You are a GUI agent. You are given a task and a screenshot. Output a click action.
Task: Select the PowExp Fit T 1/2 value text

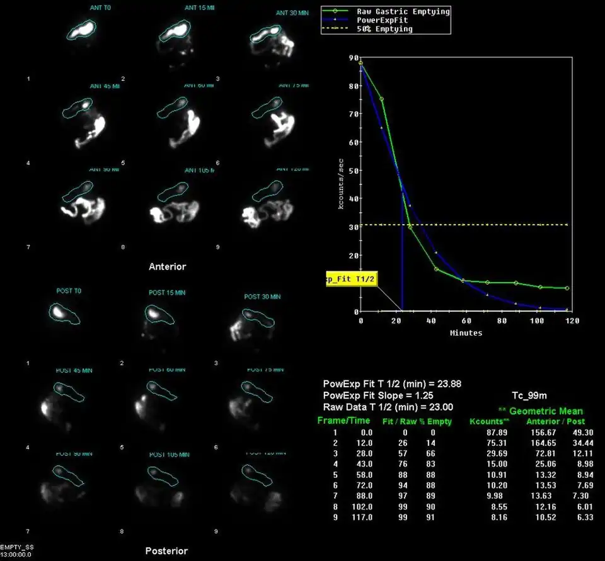(395, 383)
